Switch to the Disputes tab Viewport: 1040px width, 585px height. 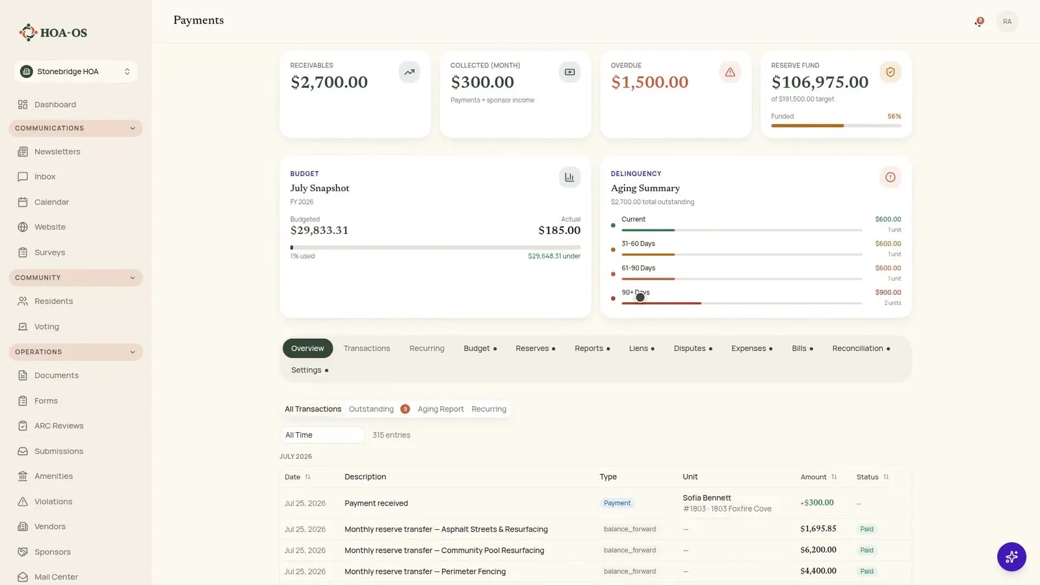click(x=693, y=348)
